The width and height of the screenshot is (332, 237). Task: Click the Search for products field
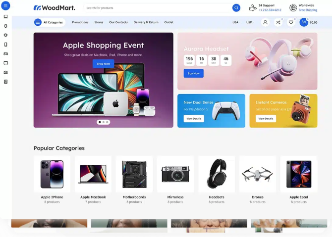coord(158,8)
